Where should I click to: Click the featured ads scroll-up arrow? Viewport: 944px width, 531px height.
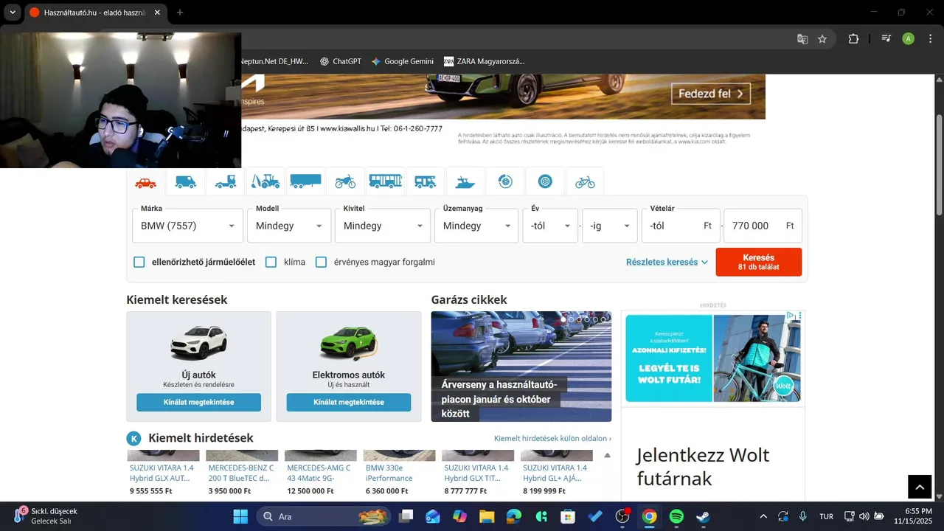[607, 456]
